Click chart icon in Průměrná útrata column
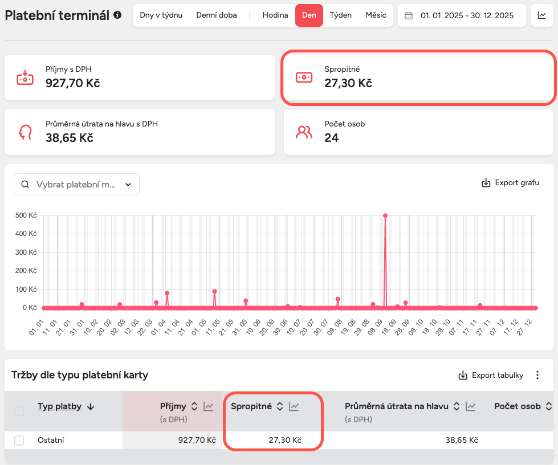558x465 pixels. click(x=471, y=406)
